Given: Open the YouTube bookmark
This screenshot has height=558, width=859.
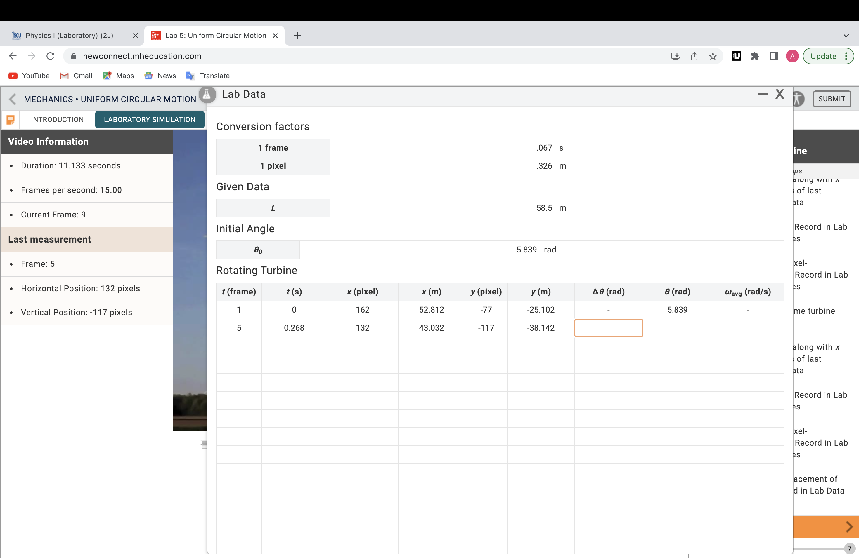Looking at the screenshot, I should point(29,76).
